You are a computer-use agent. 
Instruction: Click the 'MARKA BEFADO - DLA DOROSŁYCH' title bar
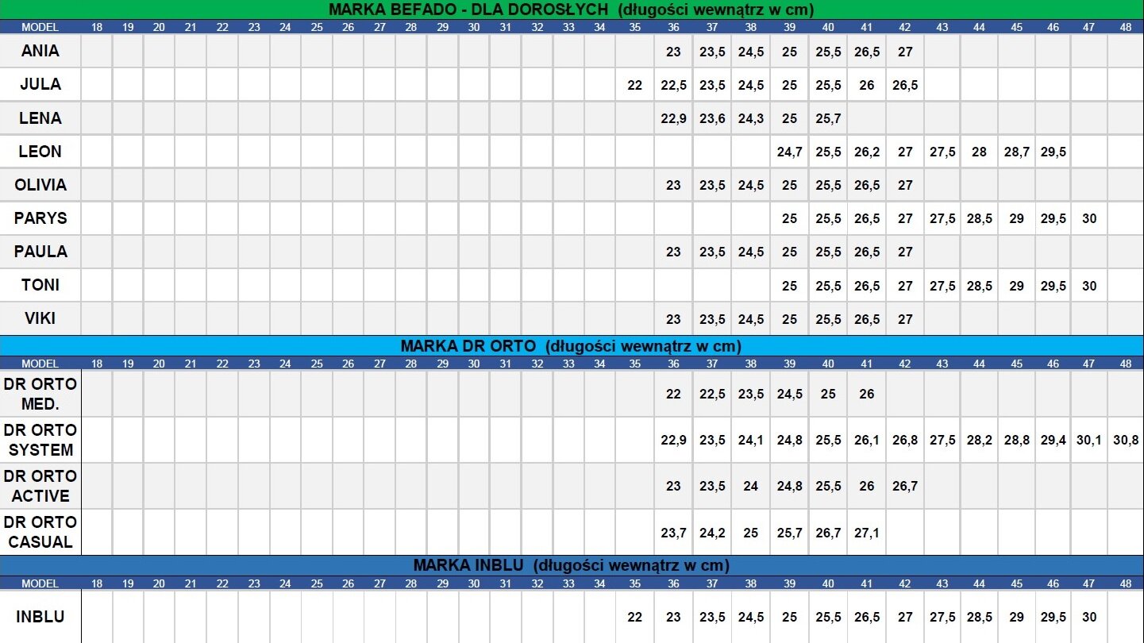click(572, 10)
